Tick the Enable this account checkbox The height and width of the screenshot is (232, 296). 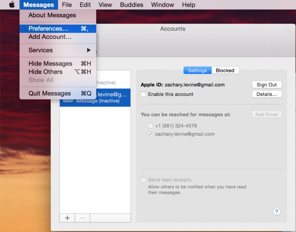[143, 94]
